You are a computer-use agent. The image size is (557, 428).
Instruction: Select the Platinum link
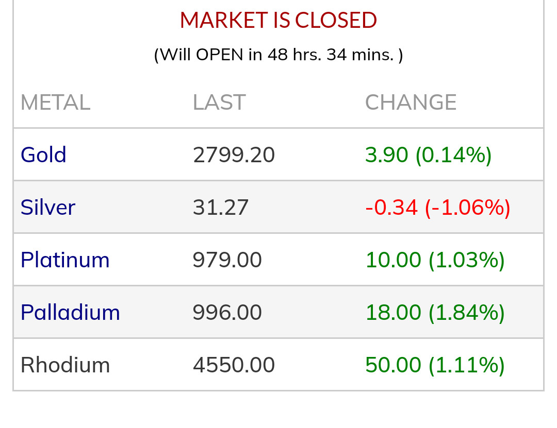tap(65, 260)
